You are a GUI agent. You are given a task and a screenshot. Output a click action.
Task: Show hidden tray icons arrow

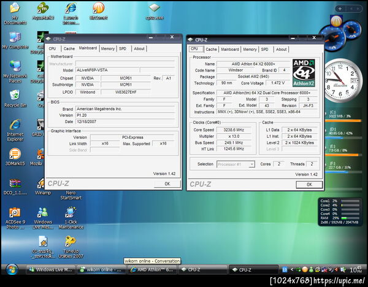pyautogui.click(x=292, y=270)
